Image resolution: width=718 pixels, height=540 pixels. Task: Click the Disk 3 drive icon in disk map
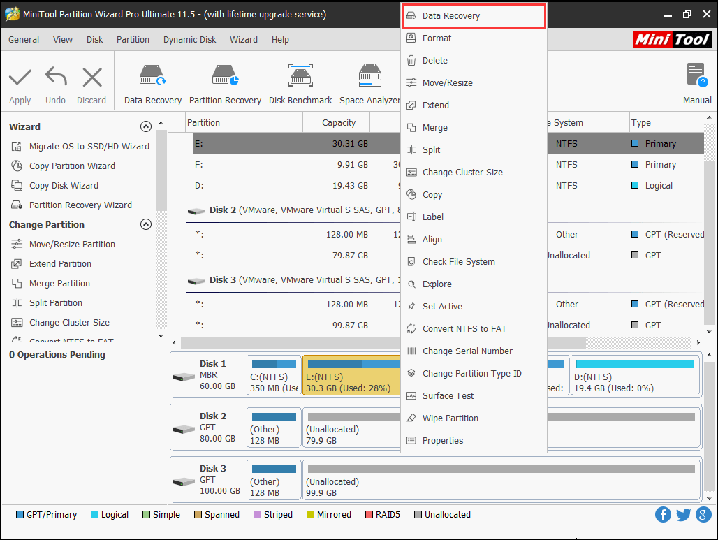click(184, 482)
